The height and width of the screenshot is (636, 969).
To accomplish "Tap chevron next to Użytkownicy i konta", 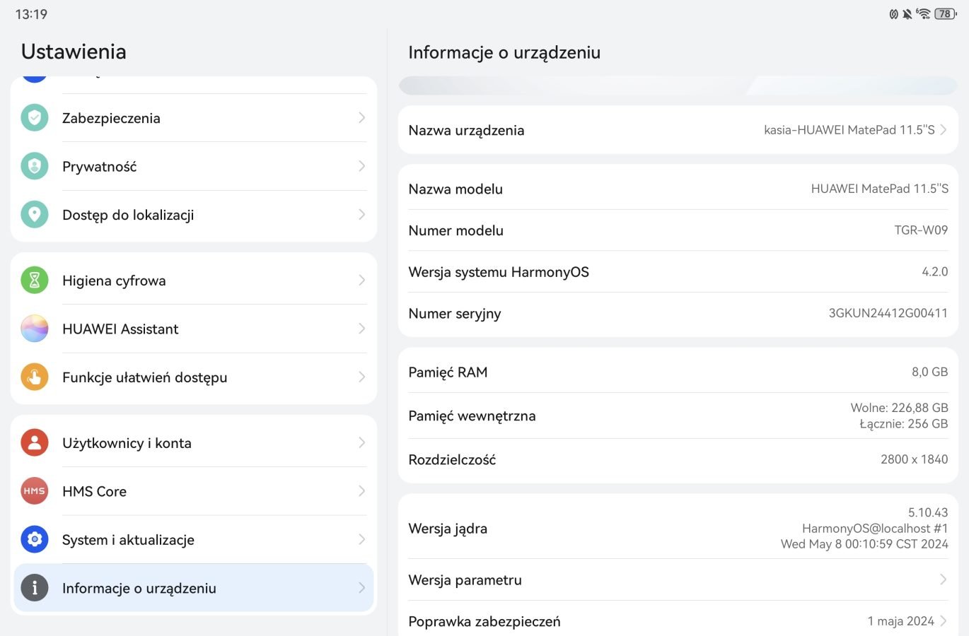I will pyautogui.click(x=361, y=443).
